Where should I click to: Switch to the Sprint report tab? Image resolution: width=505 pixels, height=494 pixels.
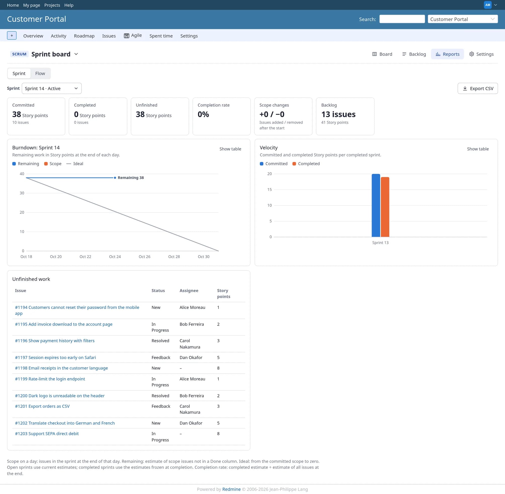(19, 73)
